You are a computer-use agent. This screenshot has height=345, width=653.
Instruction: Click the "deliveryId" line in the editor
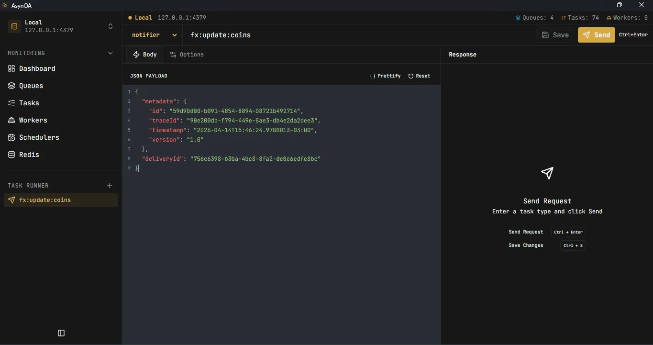pos(231,159)
